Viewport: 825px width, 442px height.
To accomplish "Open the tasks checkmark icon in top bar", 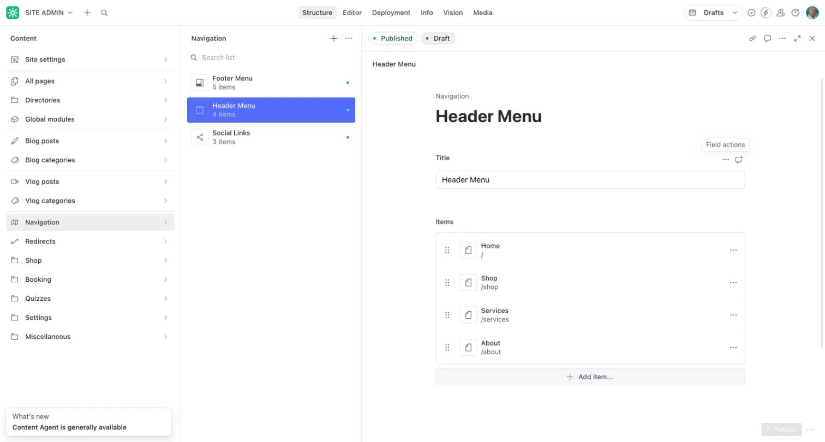I will point(751,13).
